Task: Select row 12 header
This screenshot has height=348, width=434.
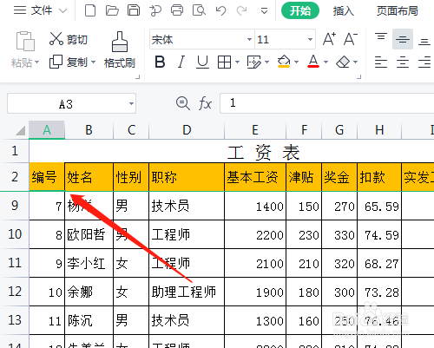Action: 15,292
